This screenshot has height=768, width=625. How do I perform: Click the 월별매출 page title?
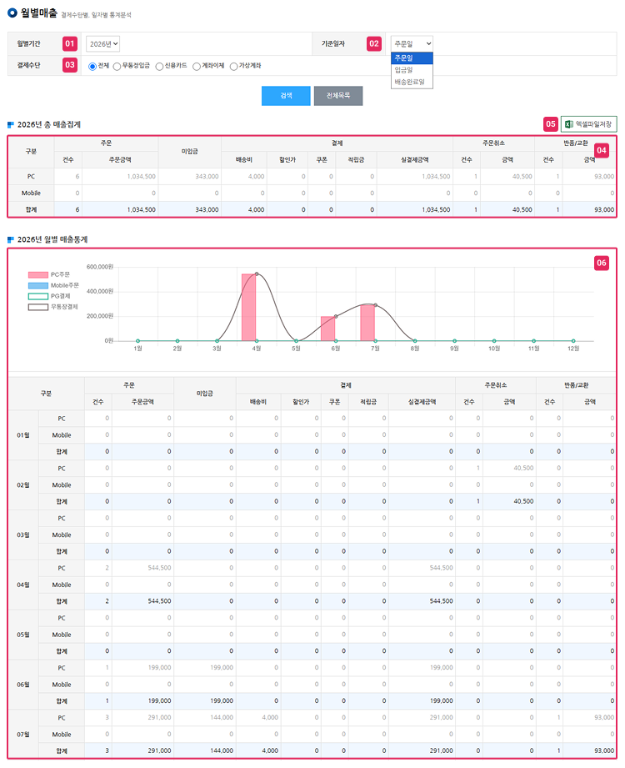coord(38,13)
